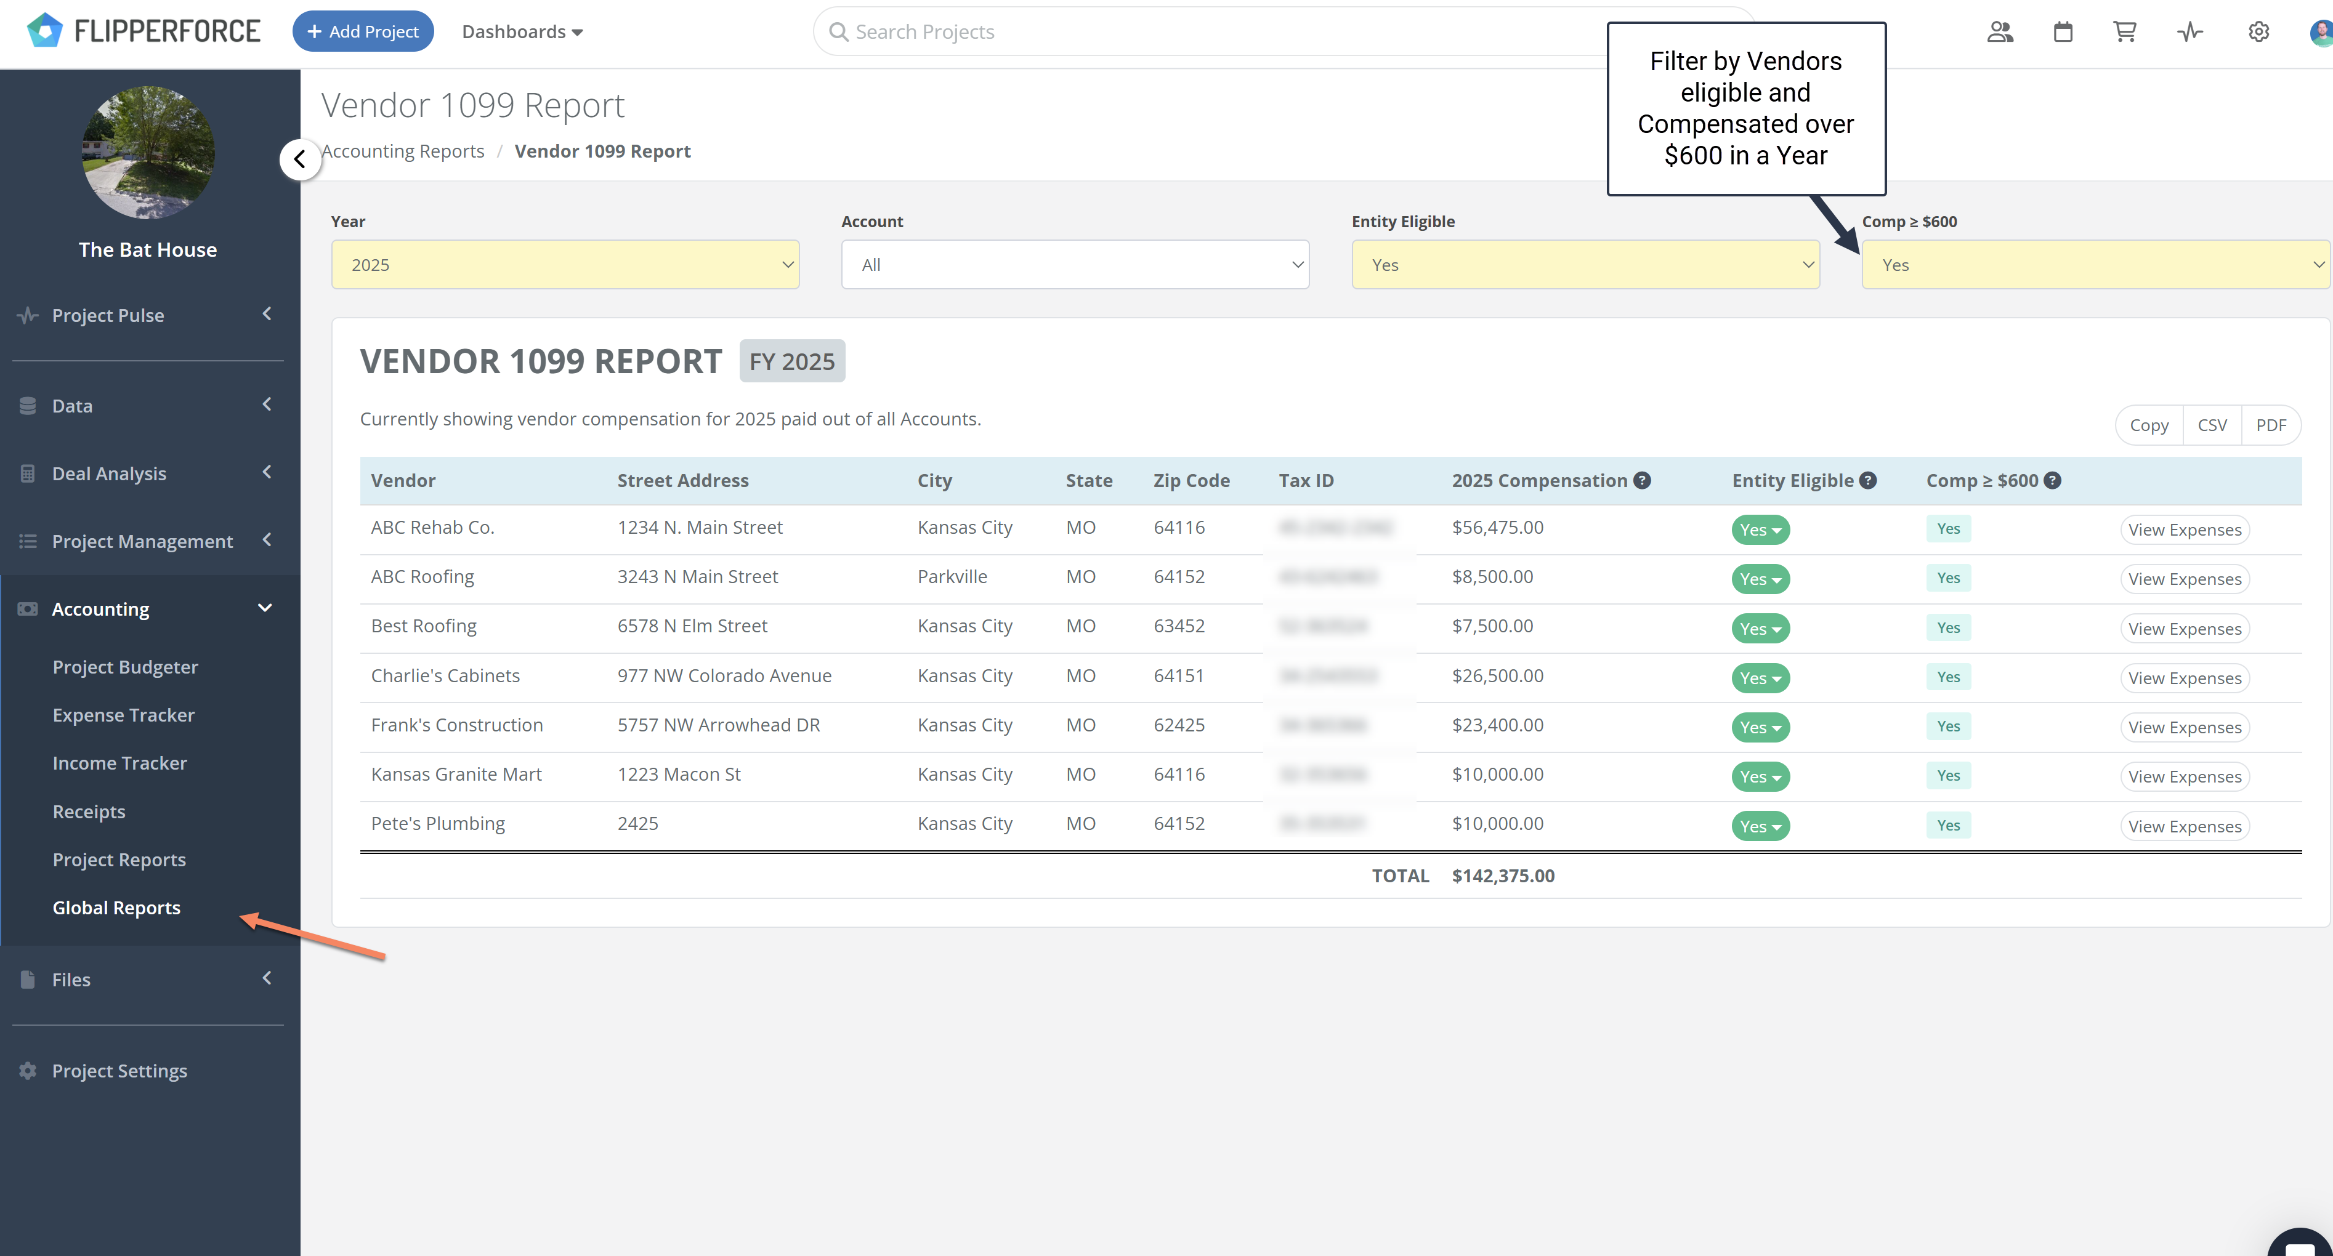Click the Entity Eligible column help icon

click(x=1867, y=481)
